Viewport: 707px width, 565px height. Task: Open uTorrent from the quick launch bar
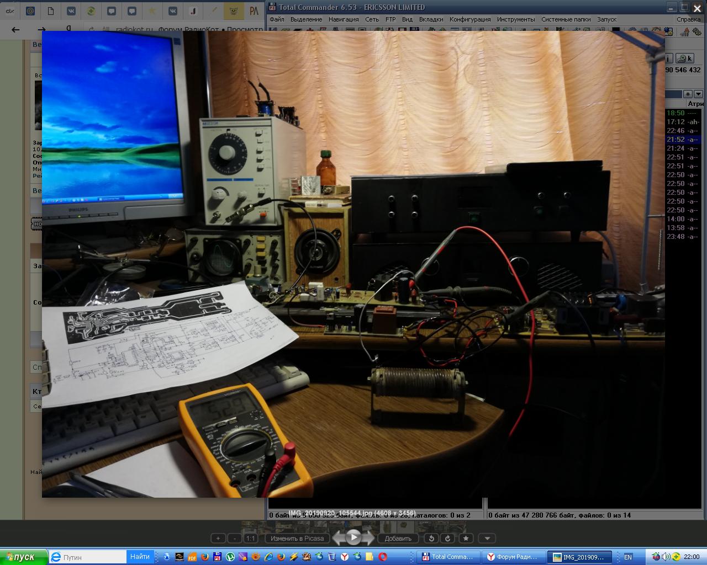pyautogui.click(x=230, y=557)
